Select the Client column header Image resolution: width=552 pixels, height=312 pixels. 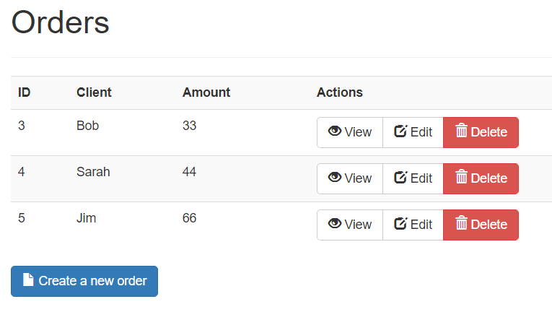click(94, 92)
